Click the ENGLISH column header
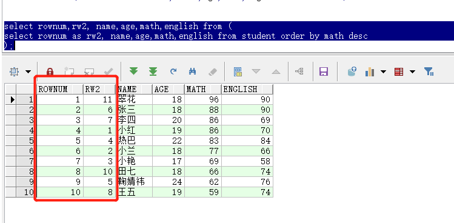Screen dimensions: 454x223 (247, 89)
